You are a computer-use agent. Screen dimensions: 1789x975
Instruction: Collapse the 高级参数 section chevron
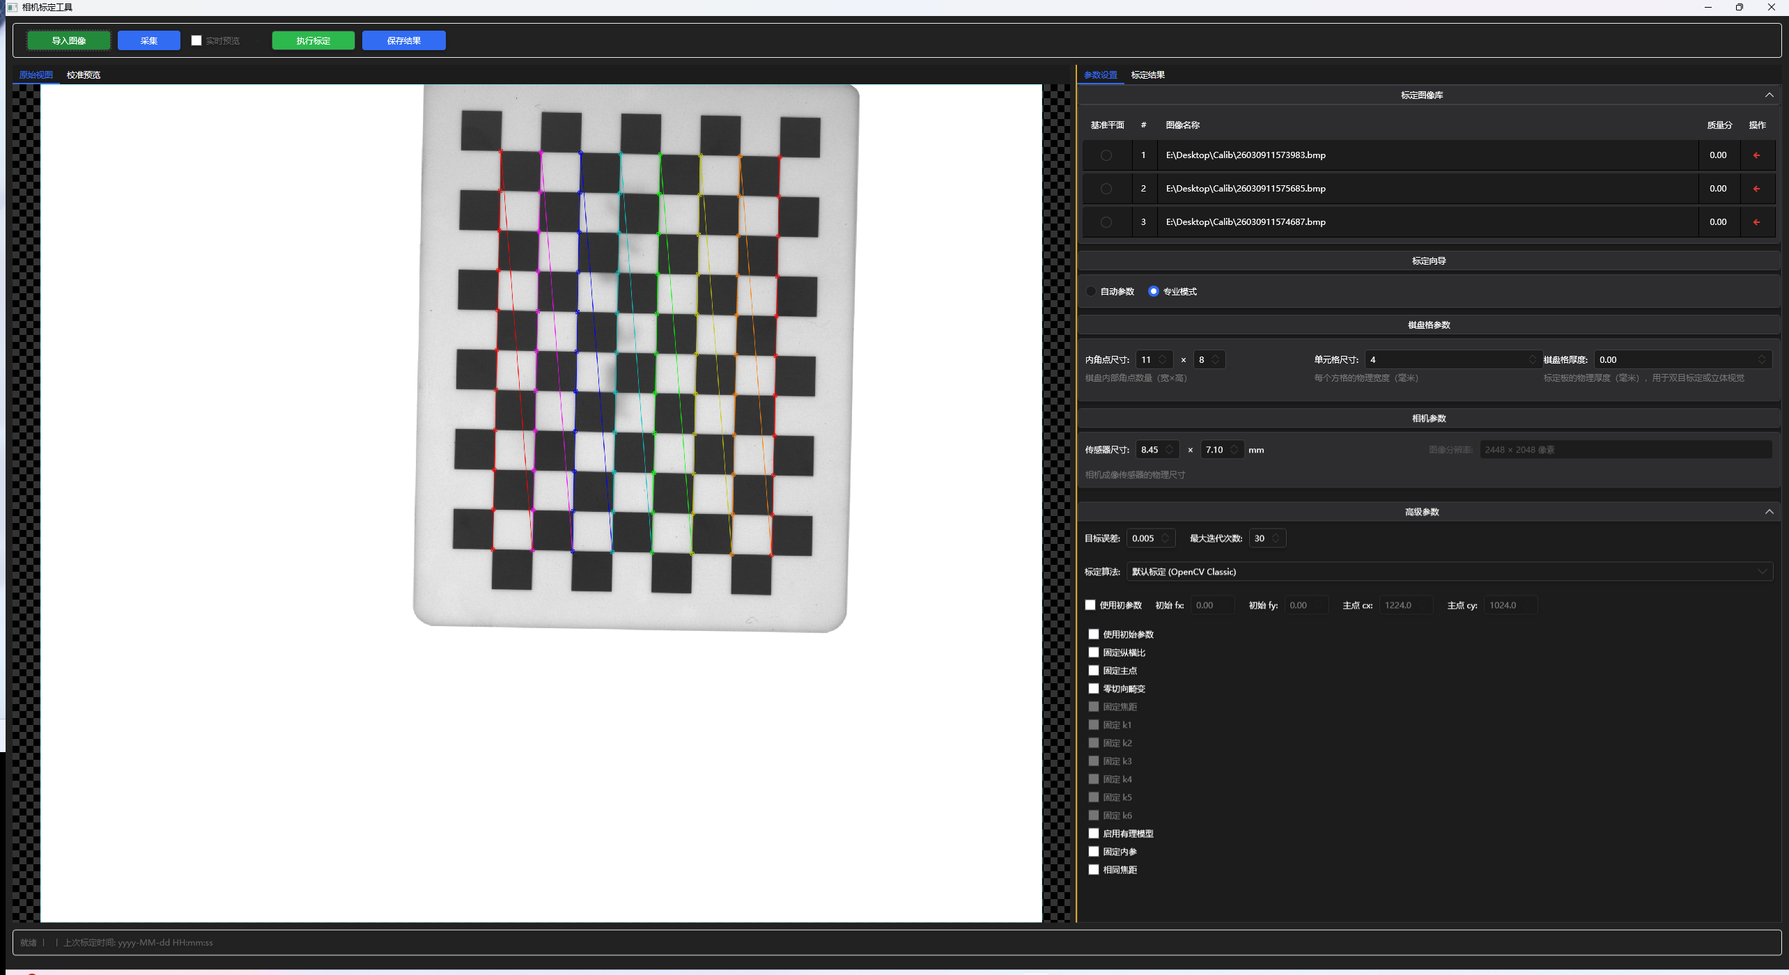[1769, 512]
